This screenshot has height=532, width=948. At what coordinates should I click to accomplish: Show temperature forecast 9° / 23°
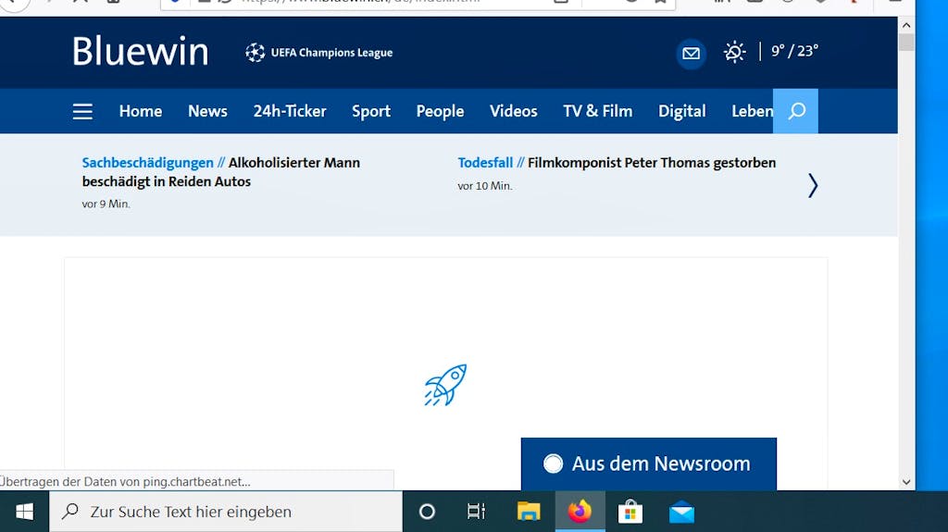794,52
